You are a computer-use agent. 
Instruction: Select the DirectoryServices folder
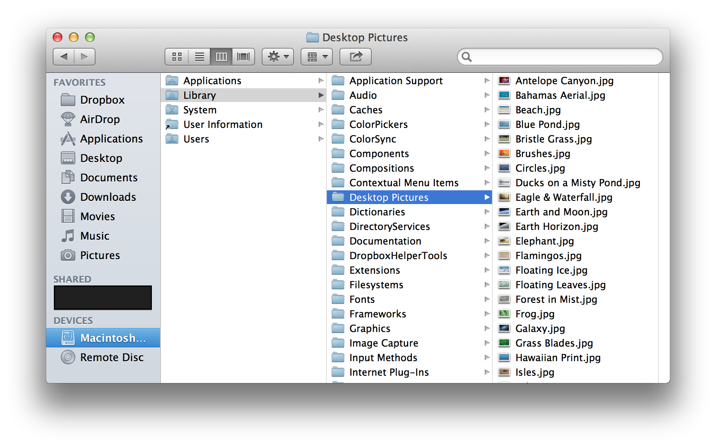click(x=409, y=226)
